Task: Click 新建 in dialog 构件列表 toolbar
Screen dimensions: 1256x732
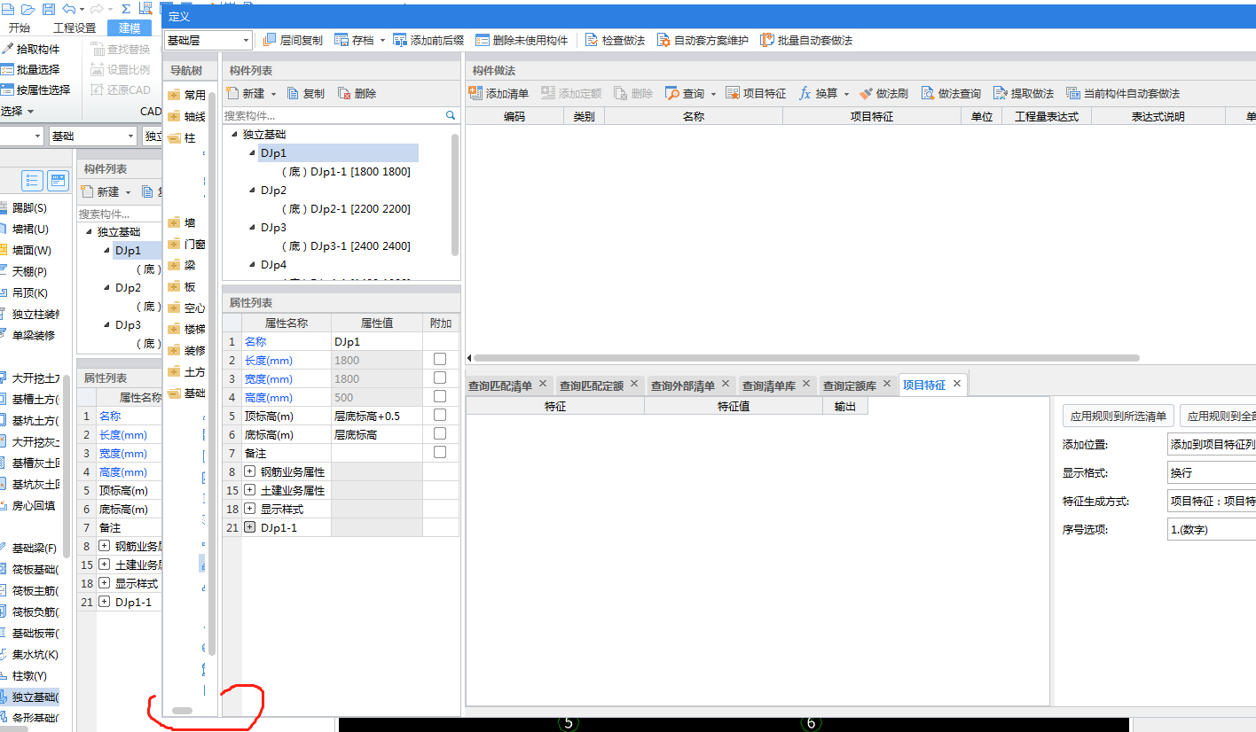Action: click(246, 93)
